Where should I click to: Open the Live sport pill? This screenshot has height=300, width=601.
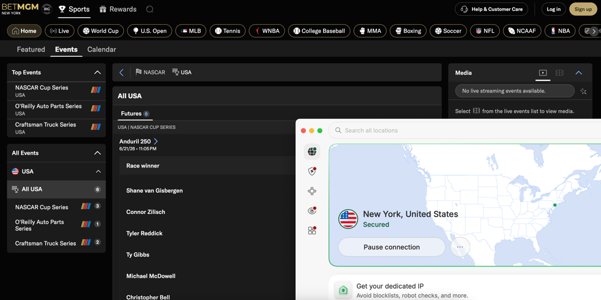pyautogui.click(x=59, y=31)
